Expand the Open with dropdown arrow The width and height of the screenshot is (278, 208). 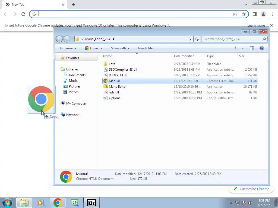click(x=102, y=48)
